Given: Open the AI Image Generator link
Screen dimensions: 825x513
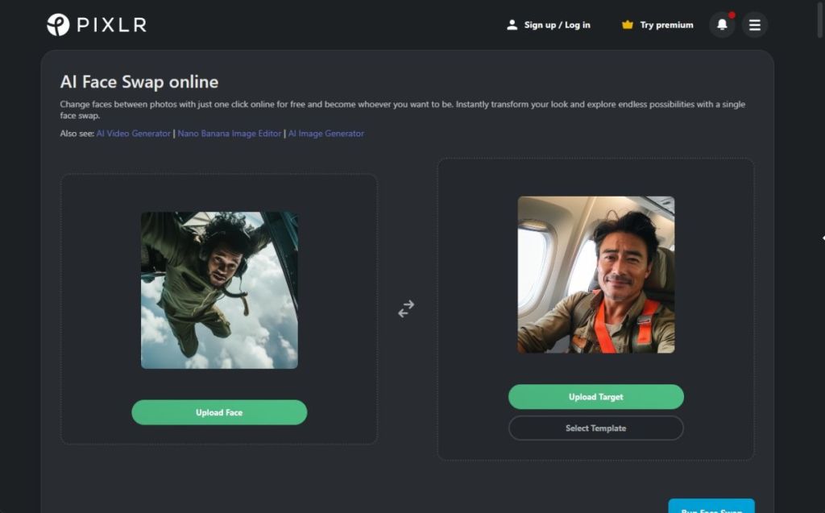Looking at the screenshot, I should 326,134.
